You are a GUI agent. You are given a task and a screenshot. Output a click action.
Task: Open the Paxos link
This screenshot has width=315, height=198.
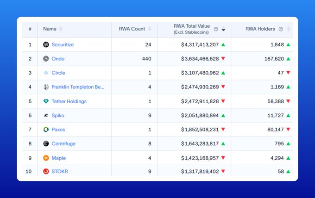point(58,130)
